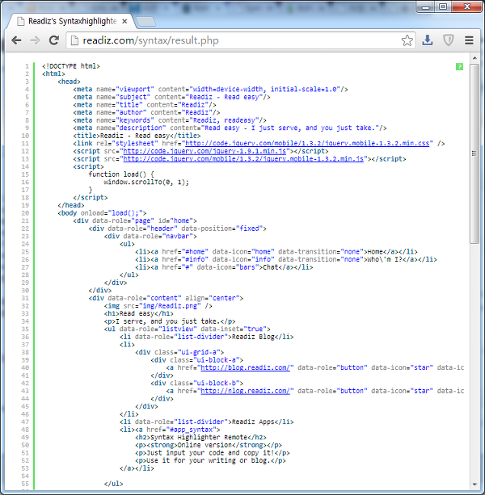Click page icon in address bar

[x=74, y=40]
